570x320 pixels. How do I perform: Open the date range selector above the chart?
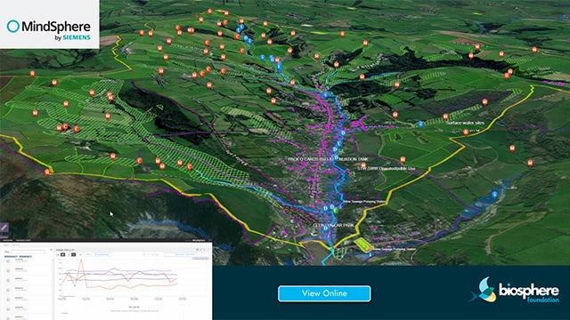pyautogui.click(x=187, y=255)
